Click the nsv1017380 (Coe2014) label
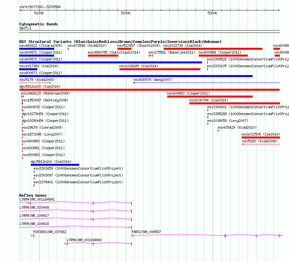 [39, 66]
